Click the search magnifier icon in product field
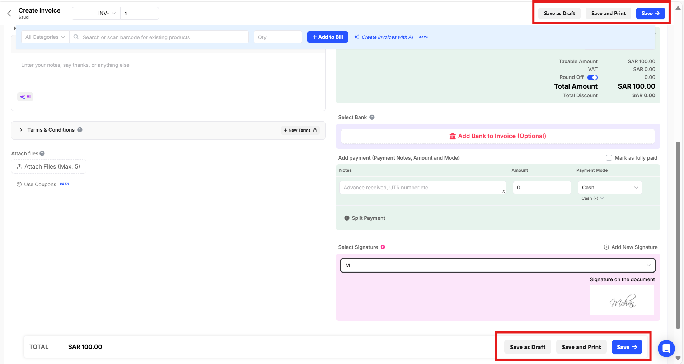The height and width of the screenshot is (364, 684). tap(76, 37)
